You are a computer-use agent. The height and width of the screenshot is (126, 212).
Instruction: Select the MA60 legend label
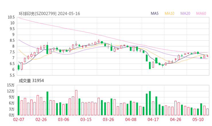click(201, 13)
